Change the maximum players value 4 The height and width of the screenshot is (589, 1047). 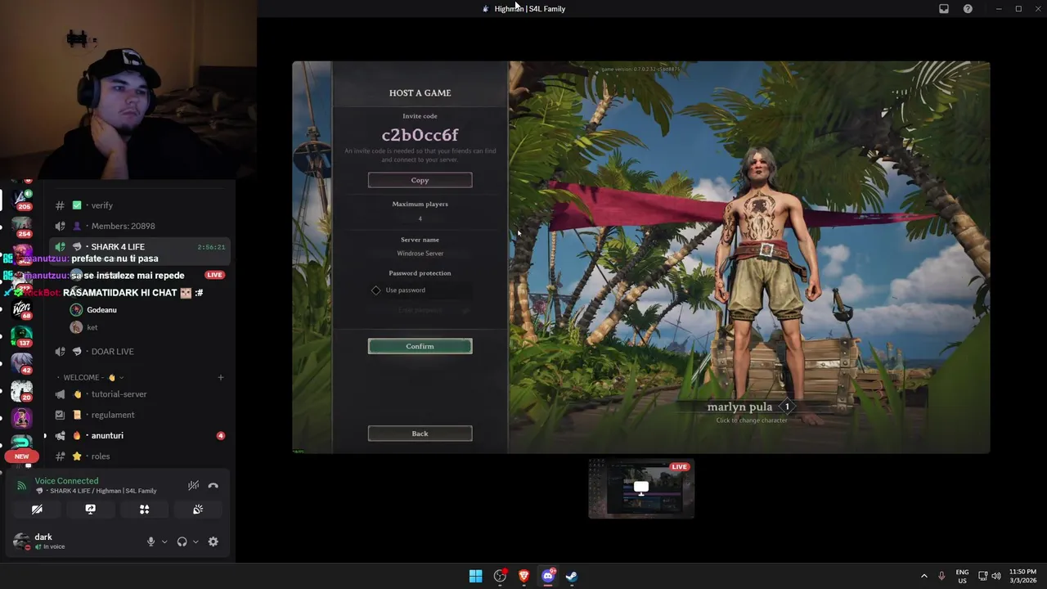pyautogui.click(x=420, y=218)
